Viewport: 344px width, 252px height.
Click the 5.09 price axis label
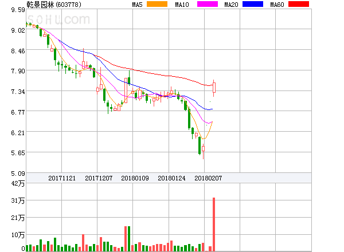[x=18, y=174]
